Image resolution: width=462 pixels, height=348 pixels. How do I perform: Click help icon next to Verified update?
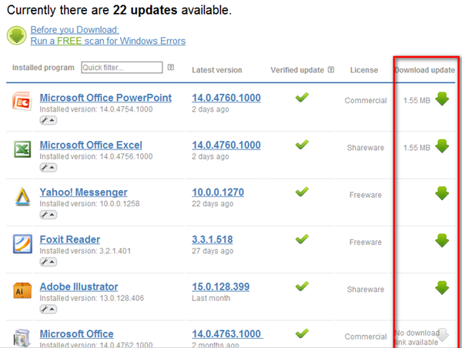(331, 70)
